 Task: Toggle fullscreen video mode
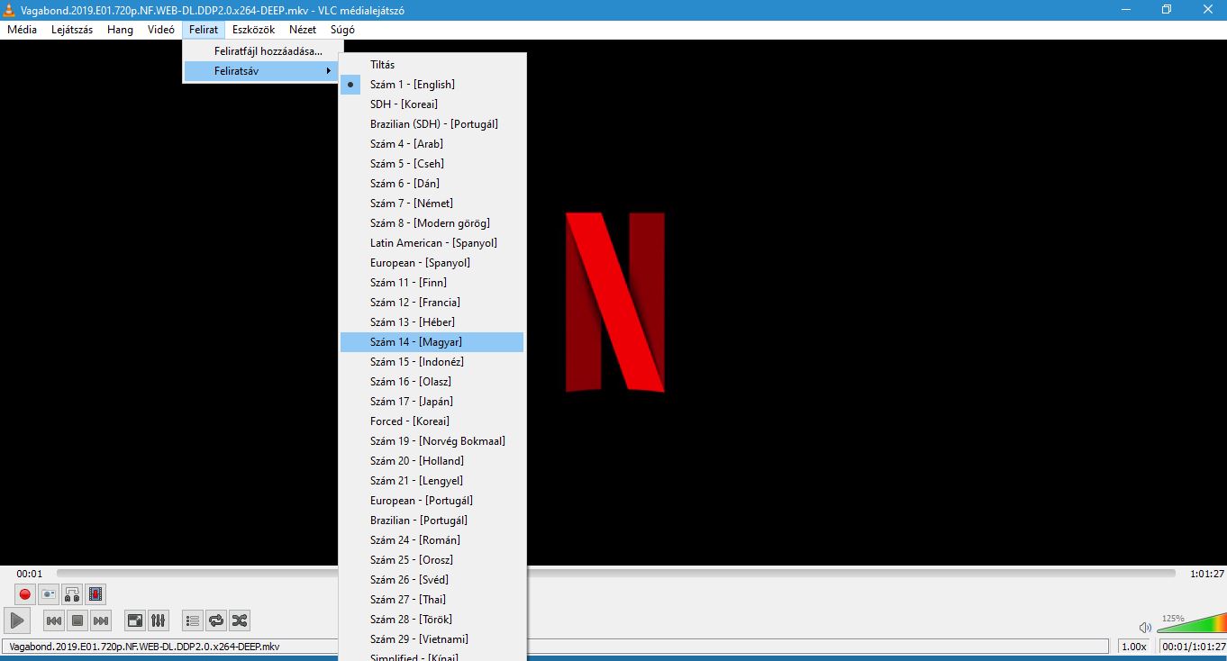135,620
